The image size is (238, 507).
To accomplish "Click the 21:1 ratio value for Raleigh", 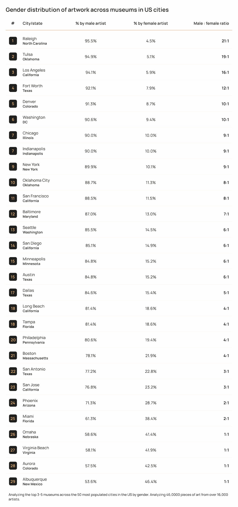I will (x=225, y=41).
